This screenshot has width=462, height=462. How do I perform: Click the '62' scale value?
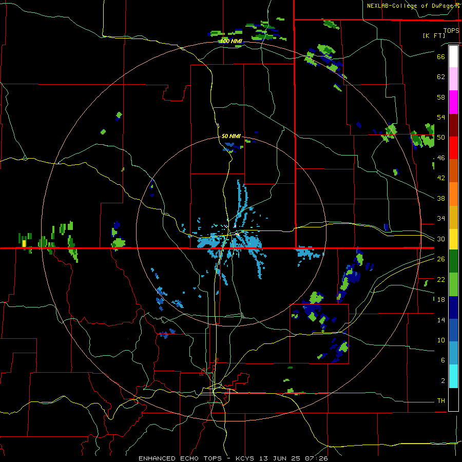tap(441, 77)
